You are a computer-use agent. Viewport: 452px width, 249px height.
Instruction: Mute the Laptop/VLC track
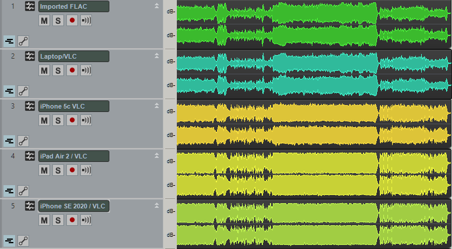pos(44,70)
